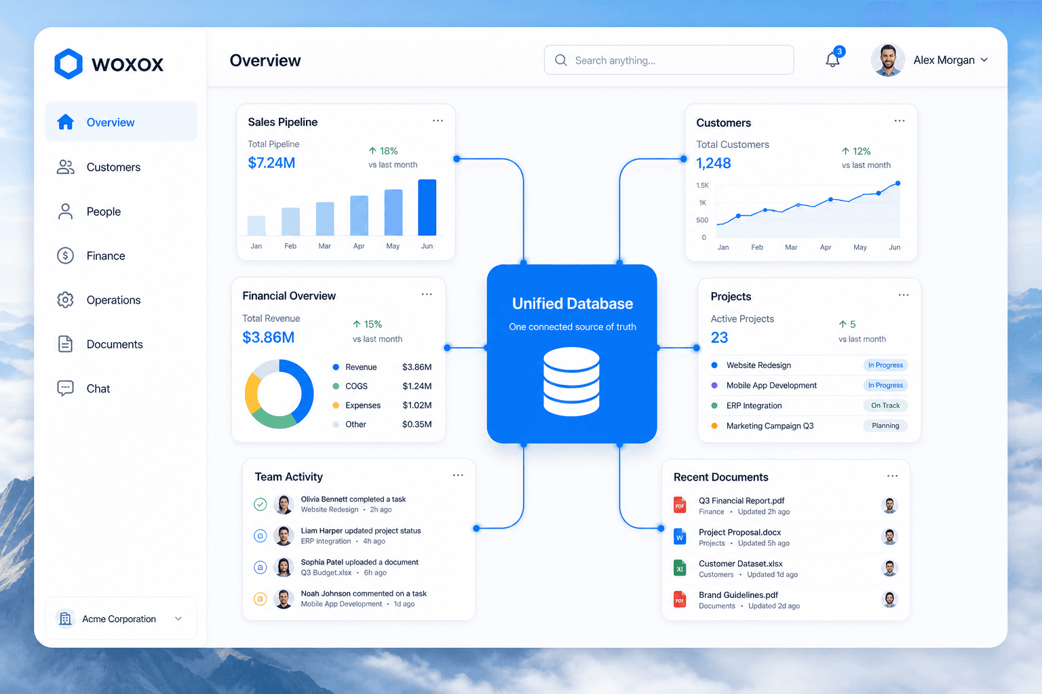
Task: Click On Track badge for ERP Integration
Action: pyautogui.click(x=885, y=406)
